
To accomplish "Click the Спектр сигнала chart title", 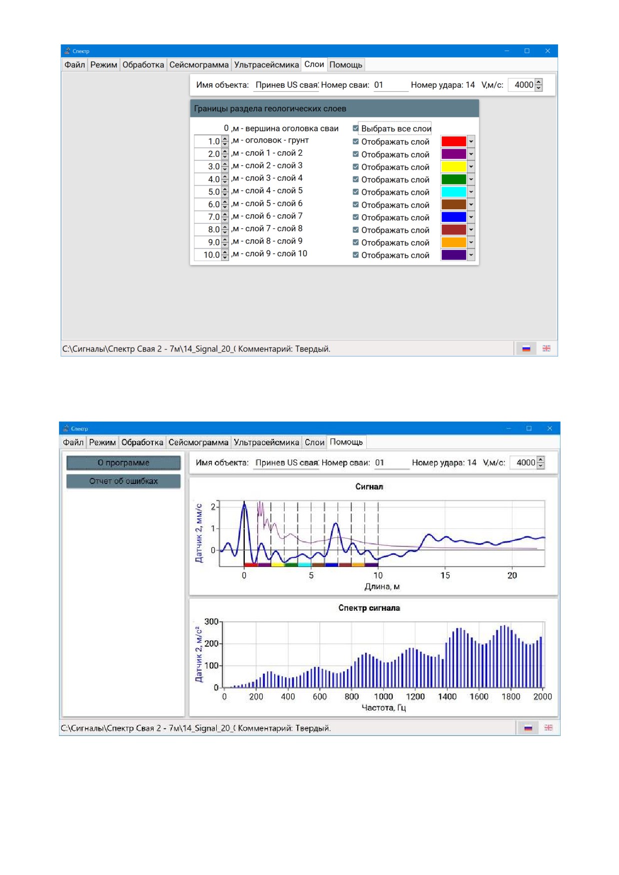I will pos(369,608).
